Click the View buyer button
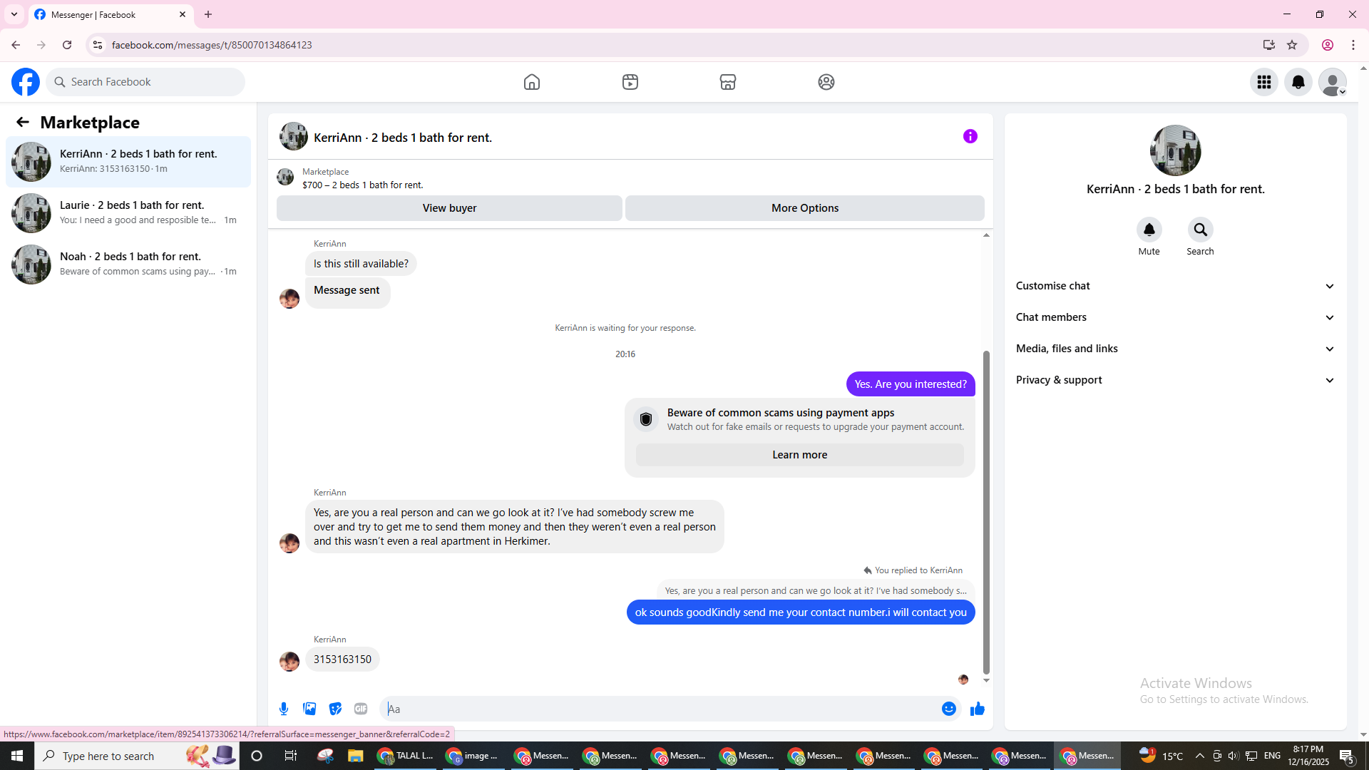 point(449,208)
